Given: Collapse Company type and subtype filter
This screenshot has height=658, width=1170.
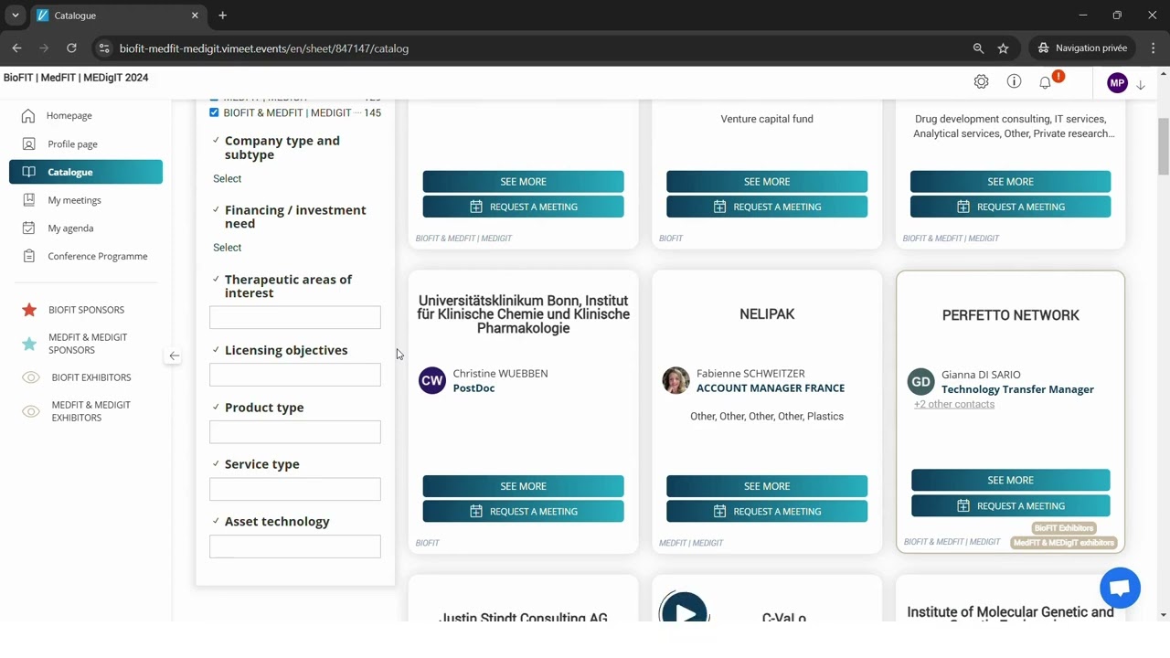Looking at the screenshot, I should click(x=216, y=140).
